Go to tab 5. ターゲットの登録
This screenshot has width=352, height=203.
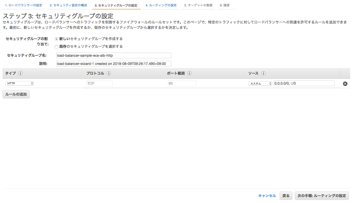198,5
